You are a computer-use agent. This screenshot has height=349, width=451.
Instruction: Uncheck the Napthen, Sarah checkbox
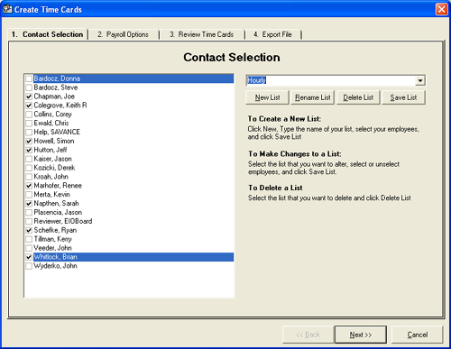pyautogui.click(x=29, y=204)
